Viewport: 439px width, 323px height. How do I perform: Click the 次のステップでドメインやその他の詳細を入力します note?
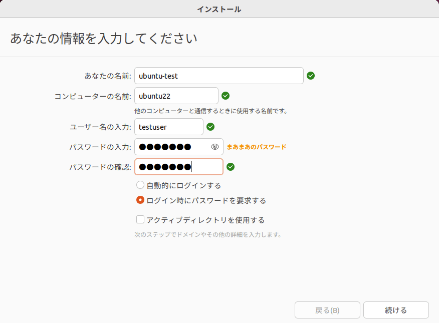208,234
